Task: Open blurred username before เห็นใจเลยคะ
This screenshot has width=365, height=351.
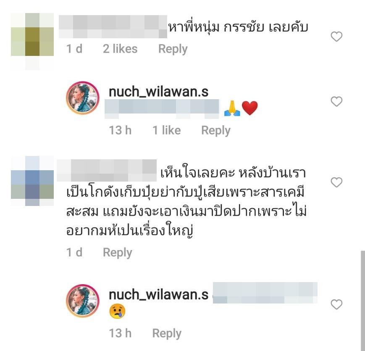Action: [107, 171]
